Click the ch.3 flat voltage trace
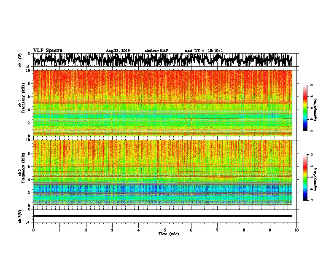334x258 pixels. (163, 216)
